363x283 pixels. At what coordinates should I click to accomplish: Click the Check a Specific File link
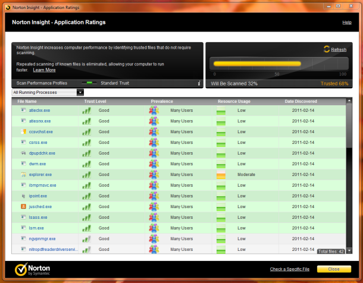pyautogui.click(x=289, y=269)
